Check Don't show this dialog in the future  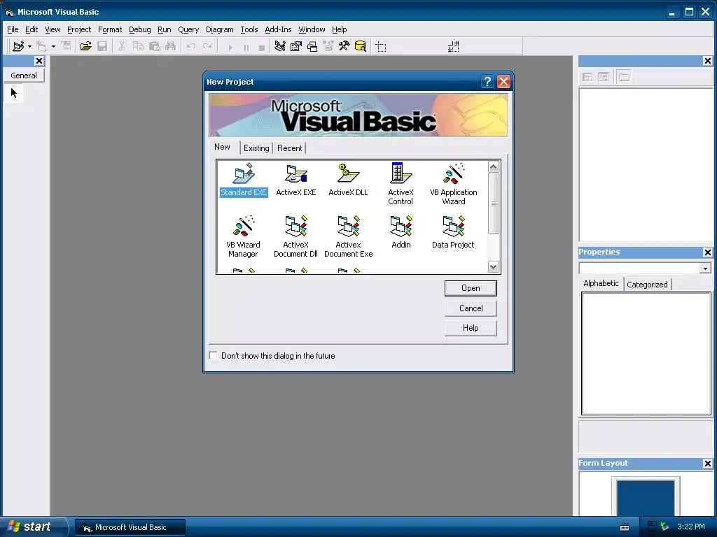pyautogui.click(x=213, y=355)
